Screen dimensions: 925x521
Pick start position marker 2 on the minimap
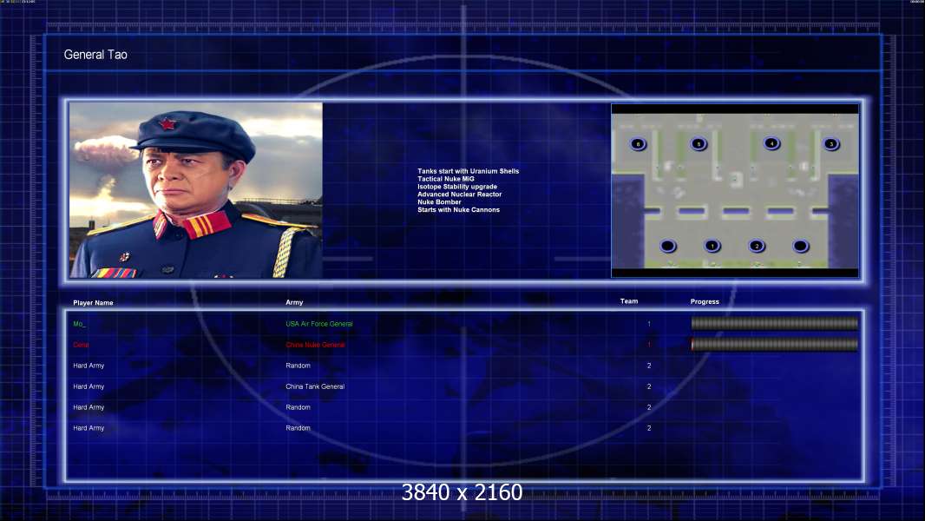(x=757, y=246)
